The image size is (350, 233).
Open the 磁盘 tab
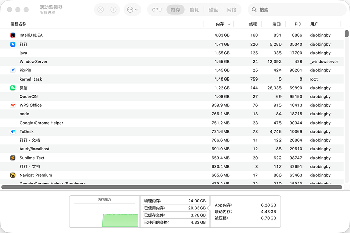click(x=213, y=10)
